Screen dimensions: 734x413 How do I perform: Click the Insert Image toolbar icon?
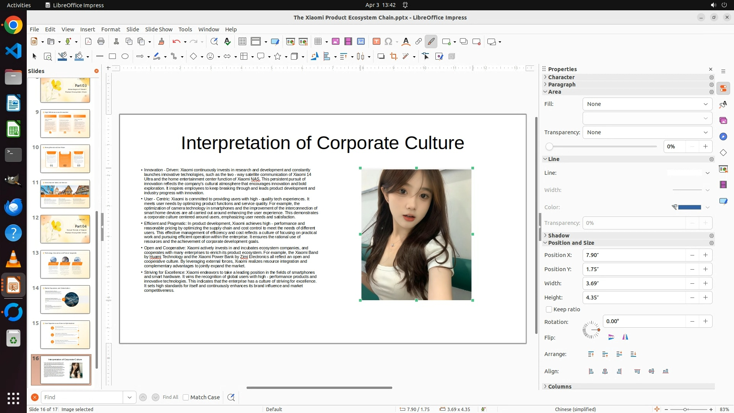coord(336,42)
